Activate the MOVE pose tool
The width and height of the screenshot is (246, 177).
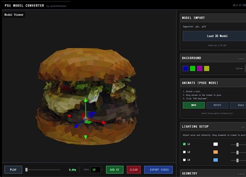[x=194, y=105]
